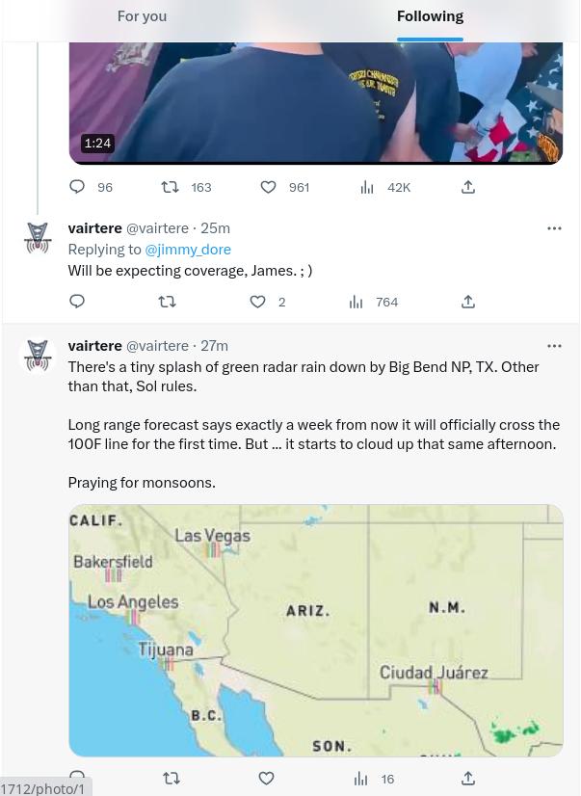This screenshot has width=581, height=796.
Task: Open the weather radar map image
Action: [x=315, y=630]
